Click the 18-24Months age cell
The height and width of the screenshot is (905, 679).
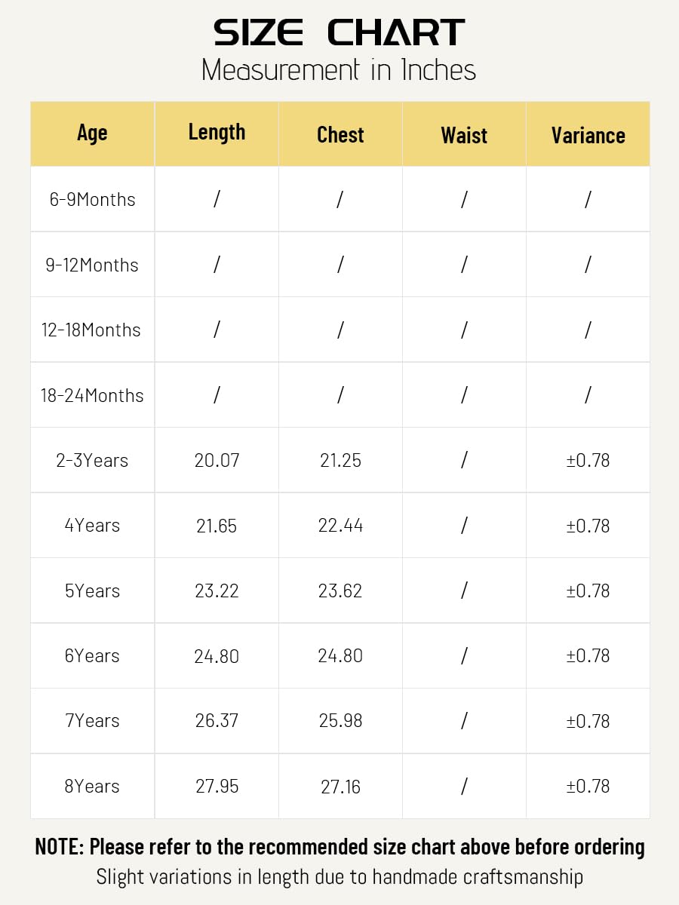pyautogui.click(x=92, y=395)
